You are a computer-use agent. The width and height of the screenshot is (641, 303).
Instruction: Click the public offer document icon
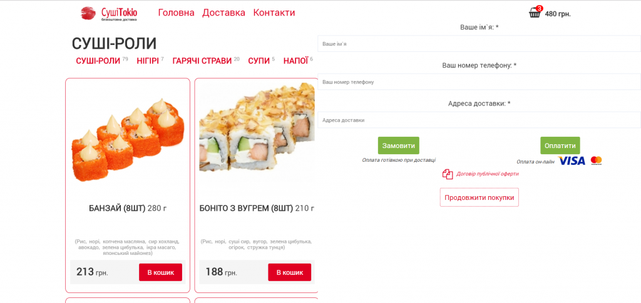(x=447, y=174)
